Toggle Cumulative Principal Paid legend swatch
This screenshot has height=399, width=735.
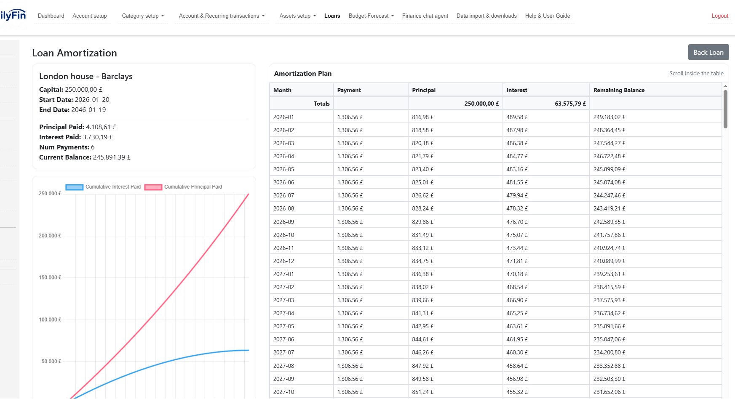[x=153, y=187]
